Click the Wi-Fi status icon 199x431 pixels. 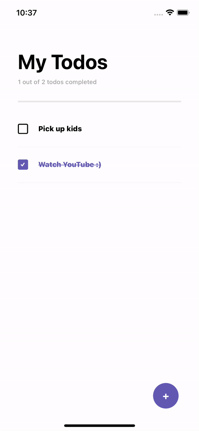coord(170,13)
